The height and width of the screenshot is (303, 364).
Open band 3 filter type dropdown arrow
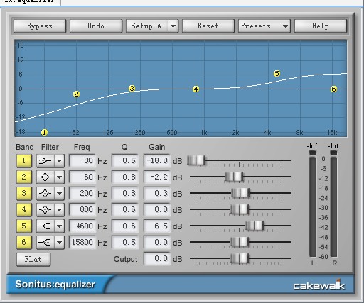pos(59,194)
